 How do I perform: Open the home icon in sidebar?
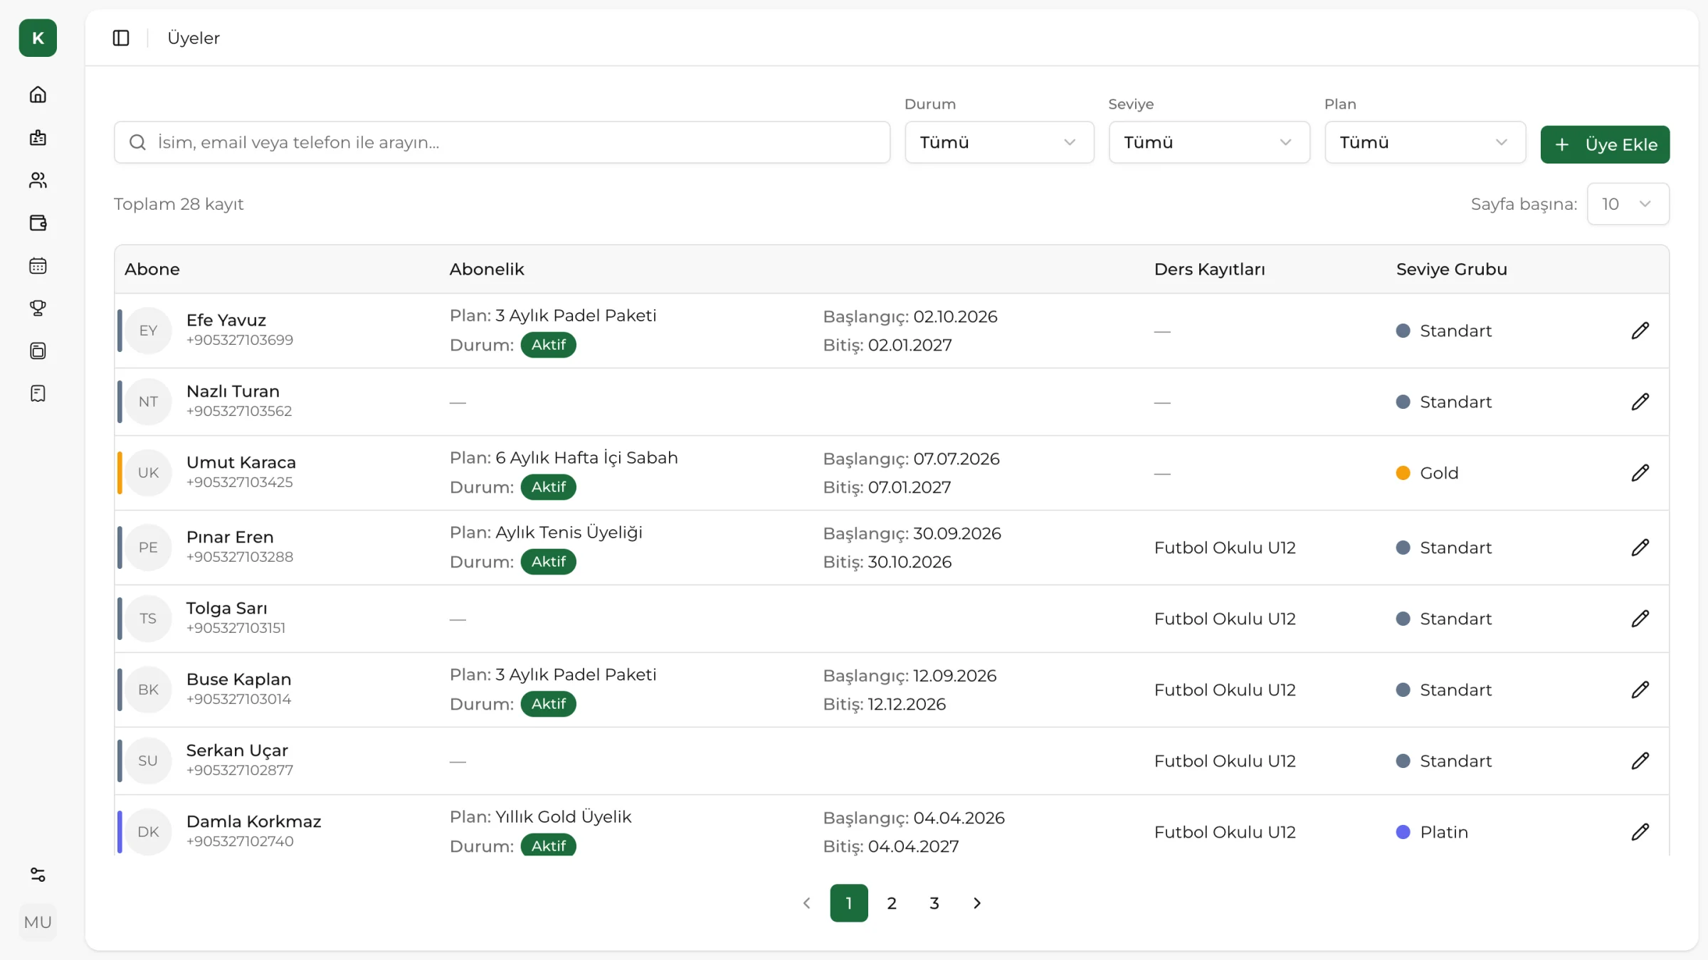[x=38, y=95]
